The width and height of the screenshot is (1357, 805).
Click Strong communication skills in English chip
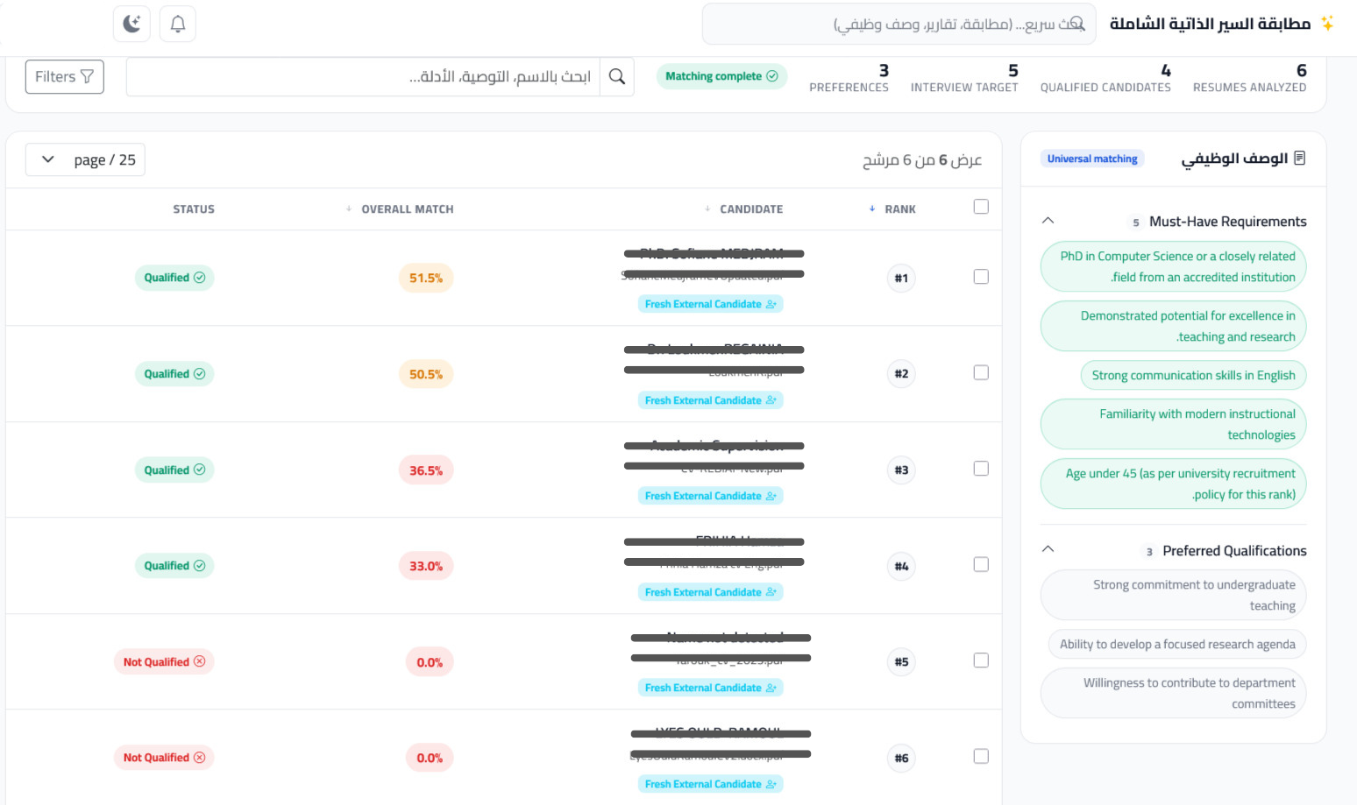[1194, 375]
